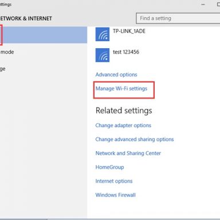
Task: Select the test 123456 network name
Action: point(126,52)
